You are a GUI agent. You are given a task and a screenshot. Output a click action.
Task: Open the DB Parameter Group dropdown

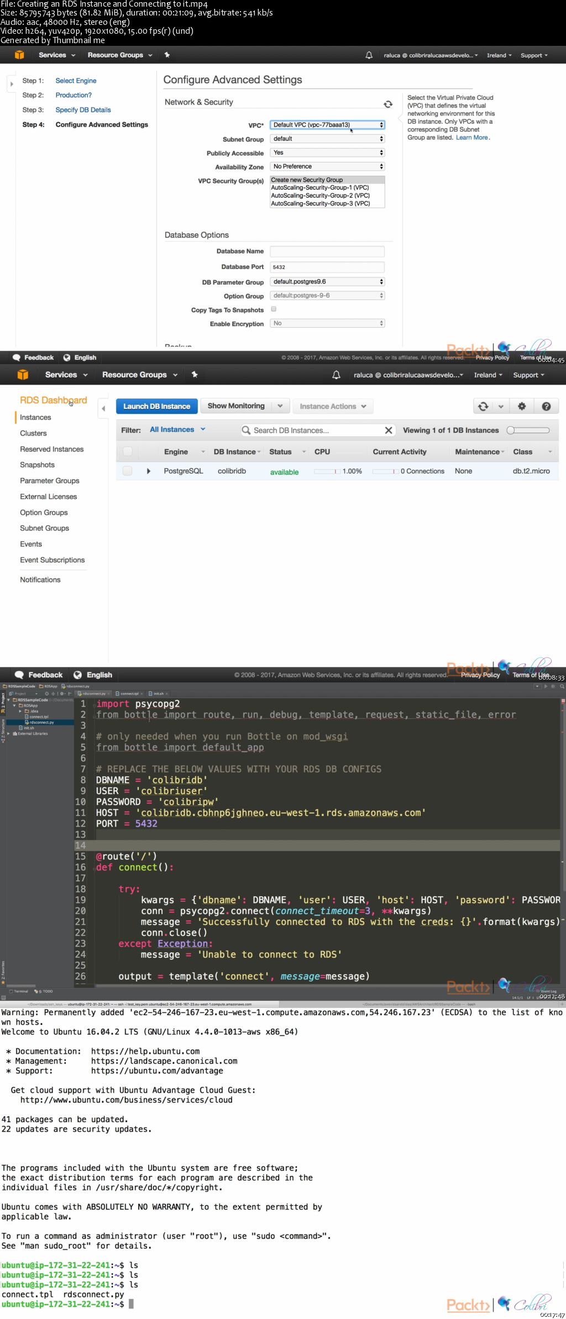(327, 282)
